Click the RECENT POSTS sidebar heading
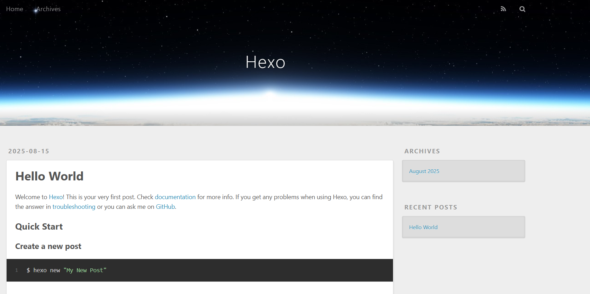This screenshot has height=294, width=590. pyautogui.click(x=431, y=207)
